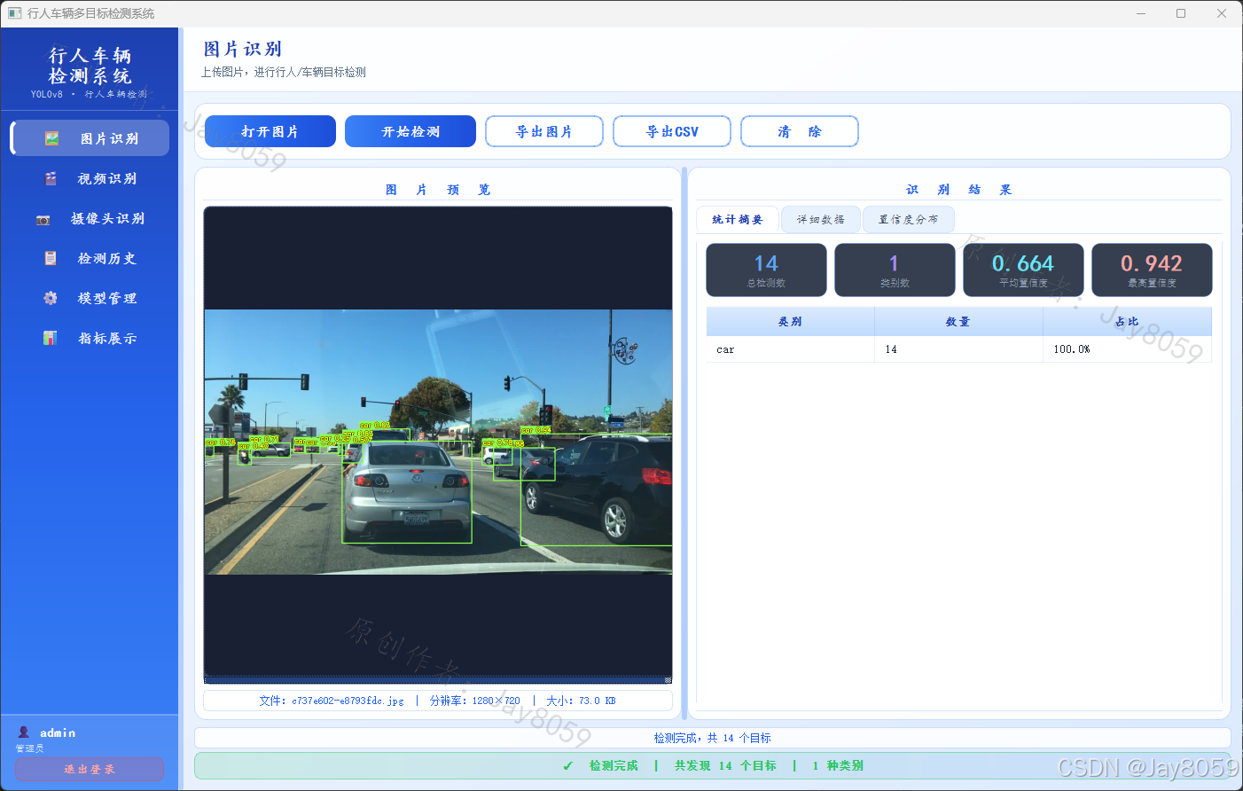The height and width of the screenshot is (791, 1243).
Task: Export results with 导出CSV button
Action: pos(672,131)
